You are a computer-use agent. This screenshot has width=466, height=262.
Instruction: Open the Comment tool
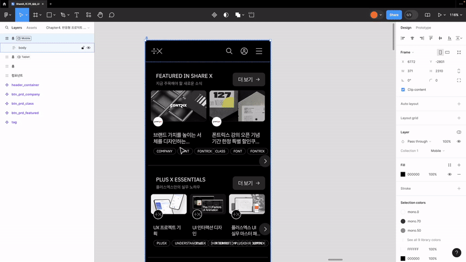(x=112, y=15)
